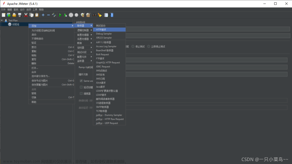Expand the 后置处理器 submenu
The height and width of the screenshot is (164, 292).
(84, 39)
